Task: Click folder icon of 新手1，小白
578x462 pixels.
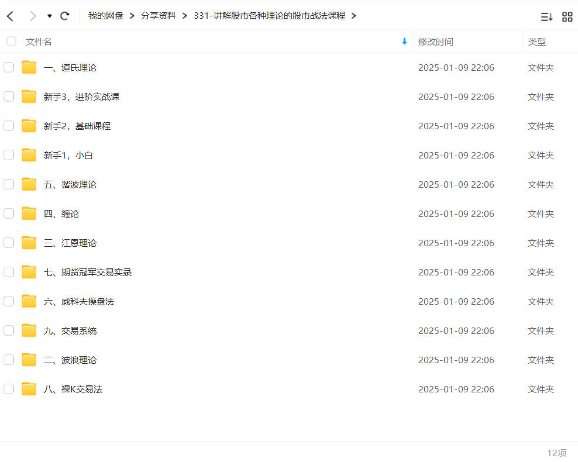Action: (x=29, y=155)
